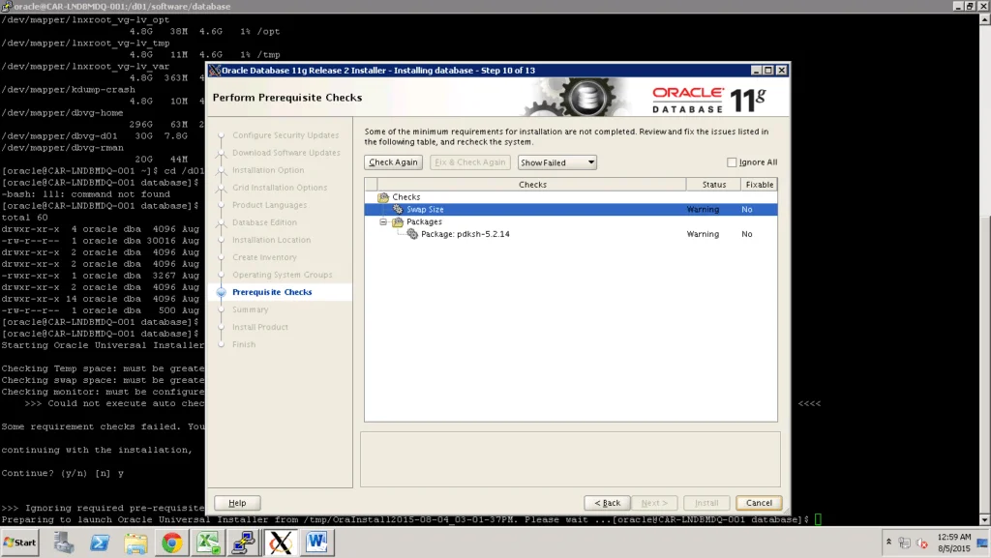Click the Product Languages step
This screenshot has height=558, width=991.
point(269,205)
